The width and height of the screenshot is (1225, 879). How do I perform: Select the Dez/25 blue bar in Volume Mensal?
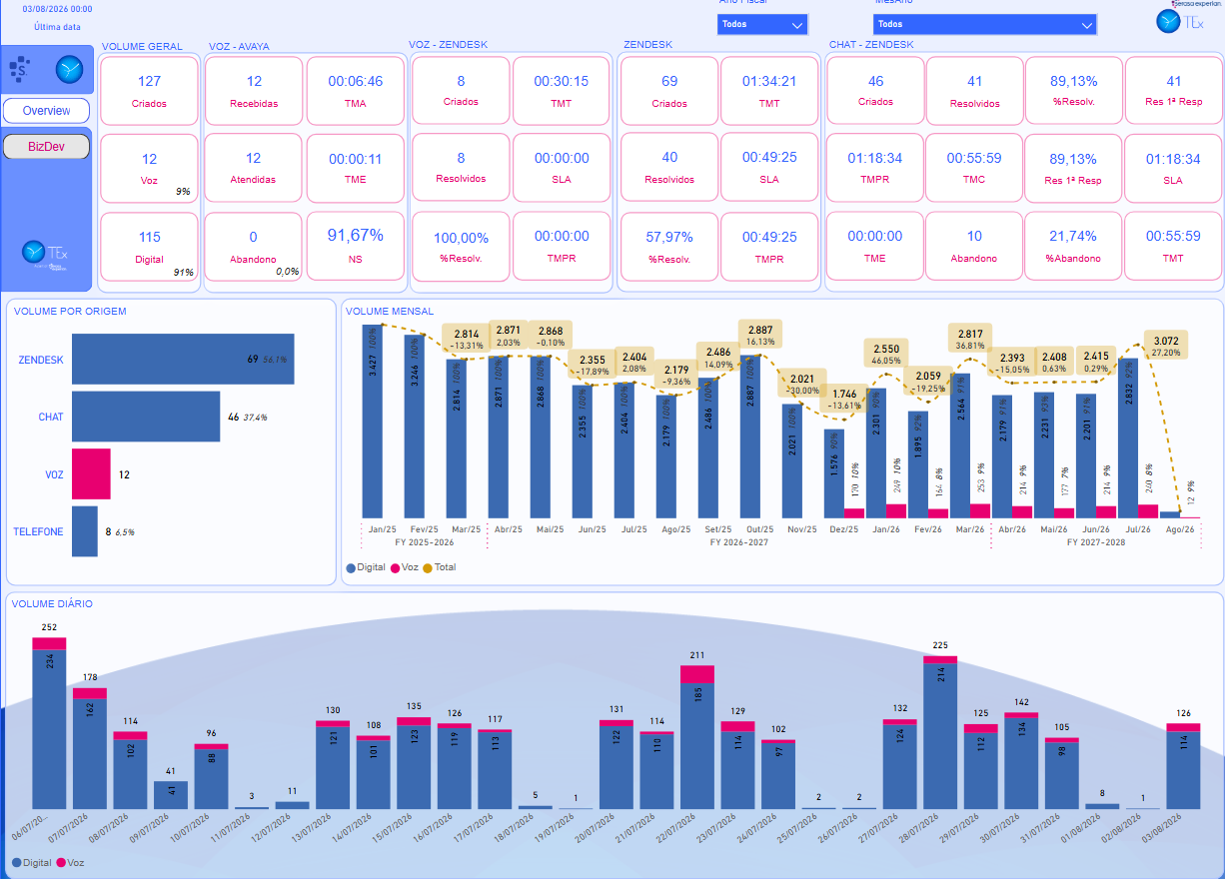(x=834, y=473)
